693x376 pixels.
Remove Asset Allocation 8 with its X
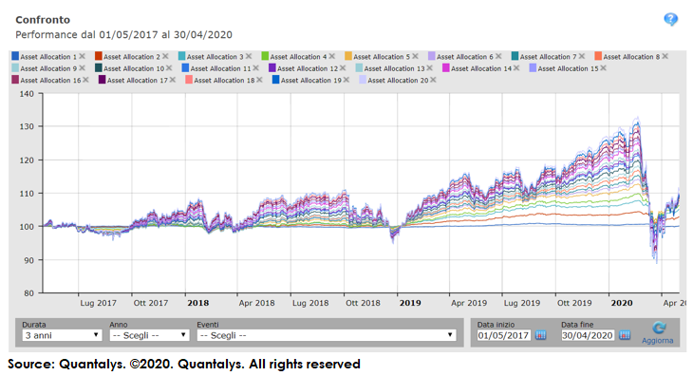pyautogui.click(x=665, y=57)
